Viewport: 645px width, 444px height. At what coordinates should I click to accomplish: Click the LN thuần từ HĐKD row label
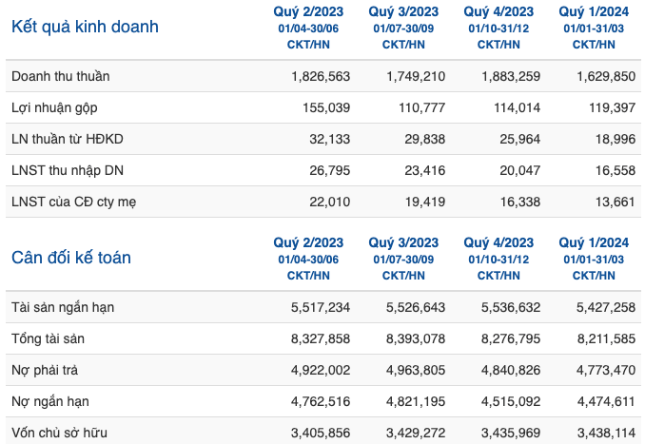point(67,139)
